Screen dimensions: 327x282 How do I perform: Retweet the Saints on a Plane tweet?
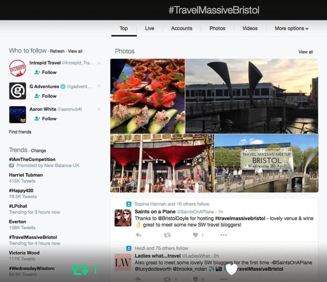click(167, 235)
